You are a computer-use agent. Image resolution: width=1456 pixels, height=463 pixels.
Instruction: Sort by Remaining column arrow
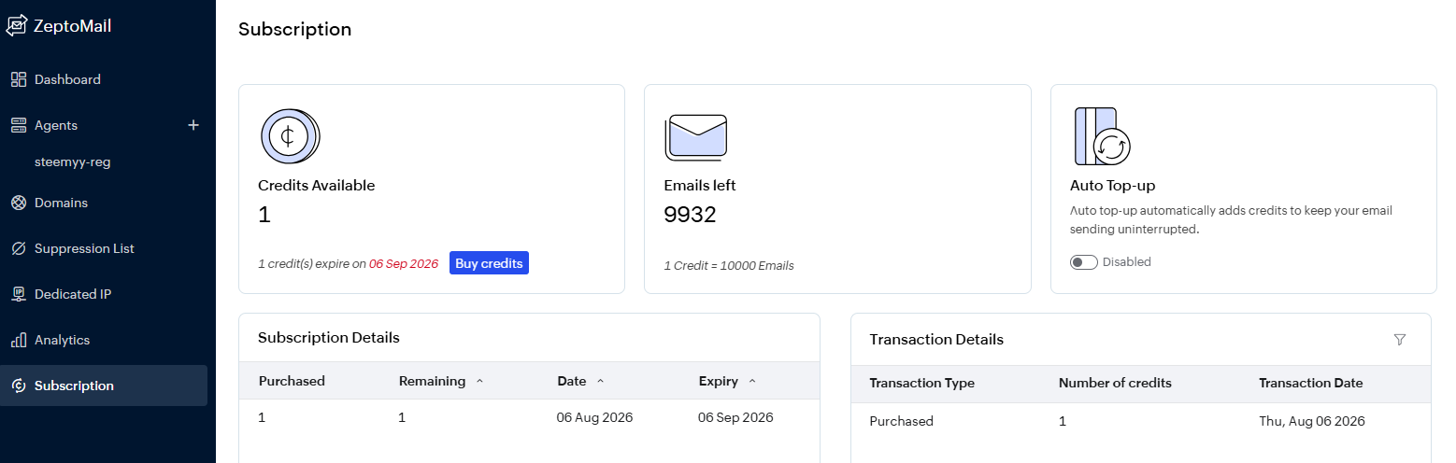(x=480, y=381)
